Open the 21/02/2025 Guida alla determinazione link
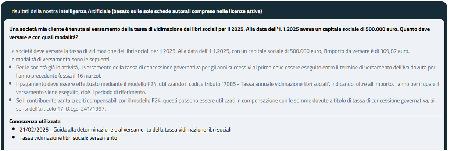Image resolution: width=450 pixels, height=151 pixels. coord(125,130)
